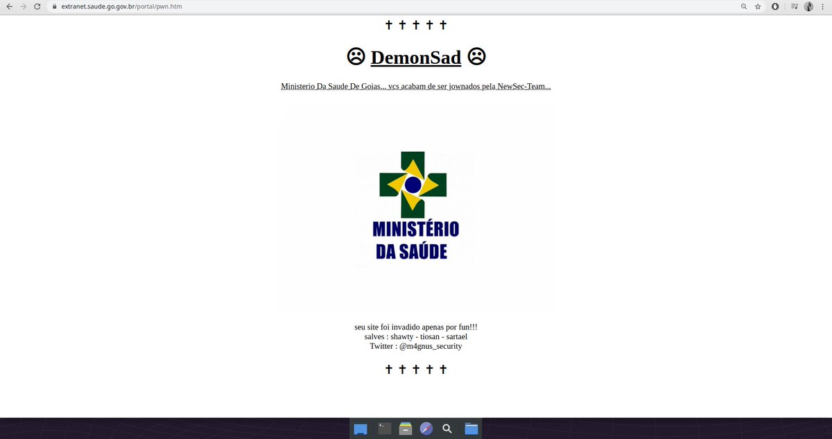Bookmark this page with the star icon
Screen dimensions: 832x439
point(758,6)
